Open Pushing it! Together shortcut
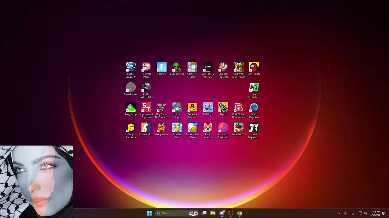This screenshot has height=218, width=389. coord(223,131)
